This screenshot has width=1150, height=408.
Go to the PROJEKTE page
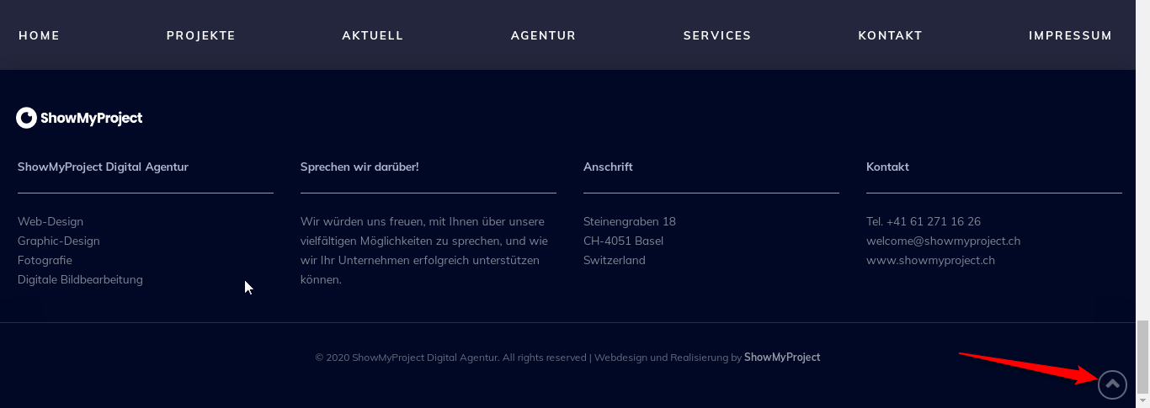coord(201,35)
